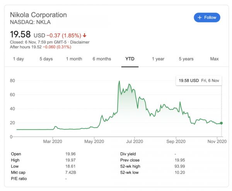Click the Mkt cap value 7.42B

coord(71,172)
